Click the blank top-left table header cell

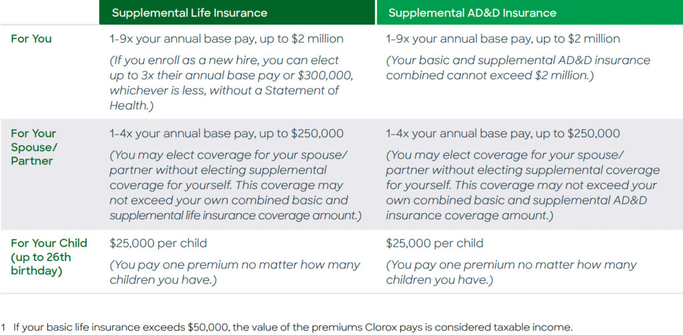(x=49, y=13)
